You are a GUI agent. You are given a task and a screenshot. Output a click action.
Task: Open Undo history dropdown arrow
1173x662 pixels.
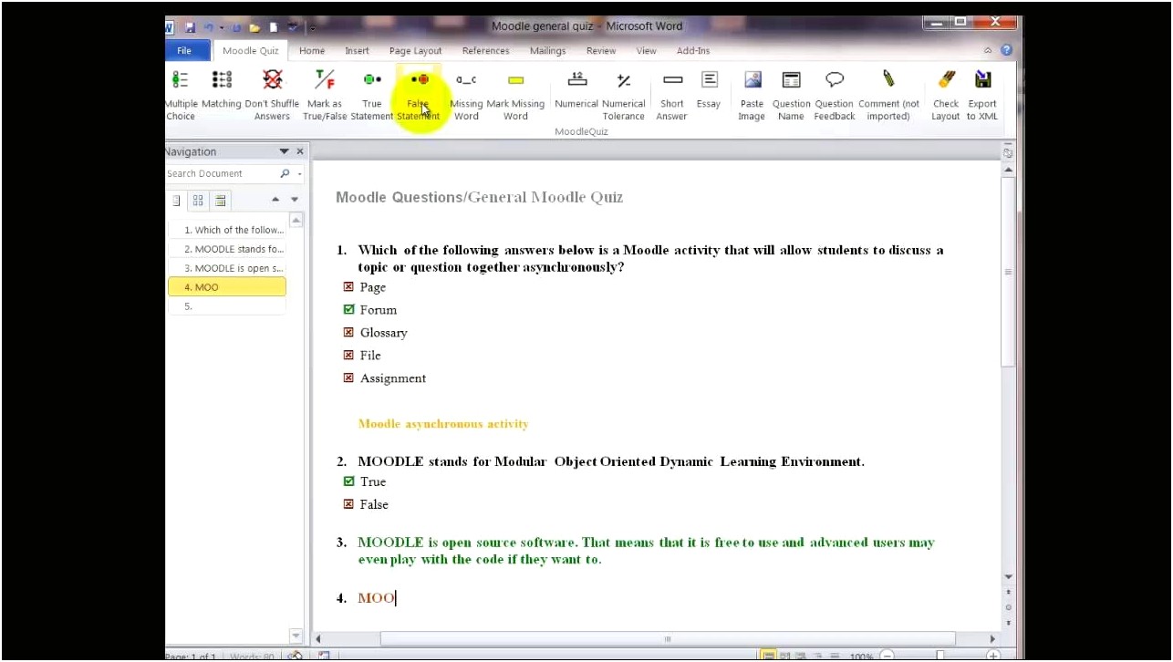click(x=222, y=27)
